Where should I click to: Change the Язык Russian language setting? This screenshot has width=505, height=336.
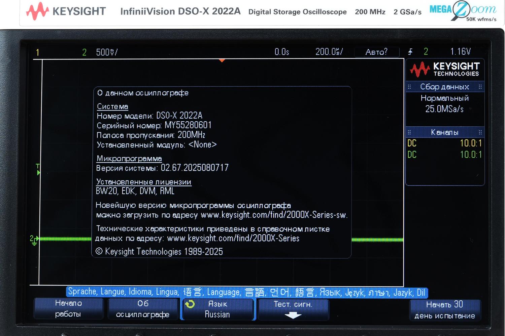tap(218, 309)
